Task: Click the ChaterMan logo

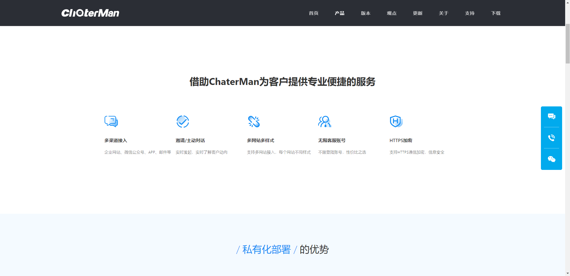Action: (x=90, y=13)
